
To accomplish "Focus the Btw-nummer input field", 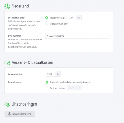I will pyautogui.click(x=77, y=36).
